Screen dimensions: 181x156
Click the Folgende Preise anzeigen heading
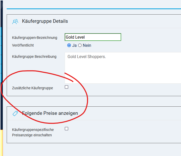click(x=50, y=113)
